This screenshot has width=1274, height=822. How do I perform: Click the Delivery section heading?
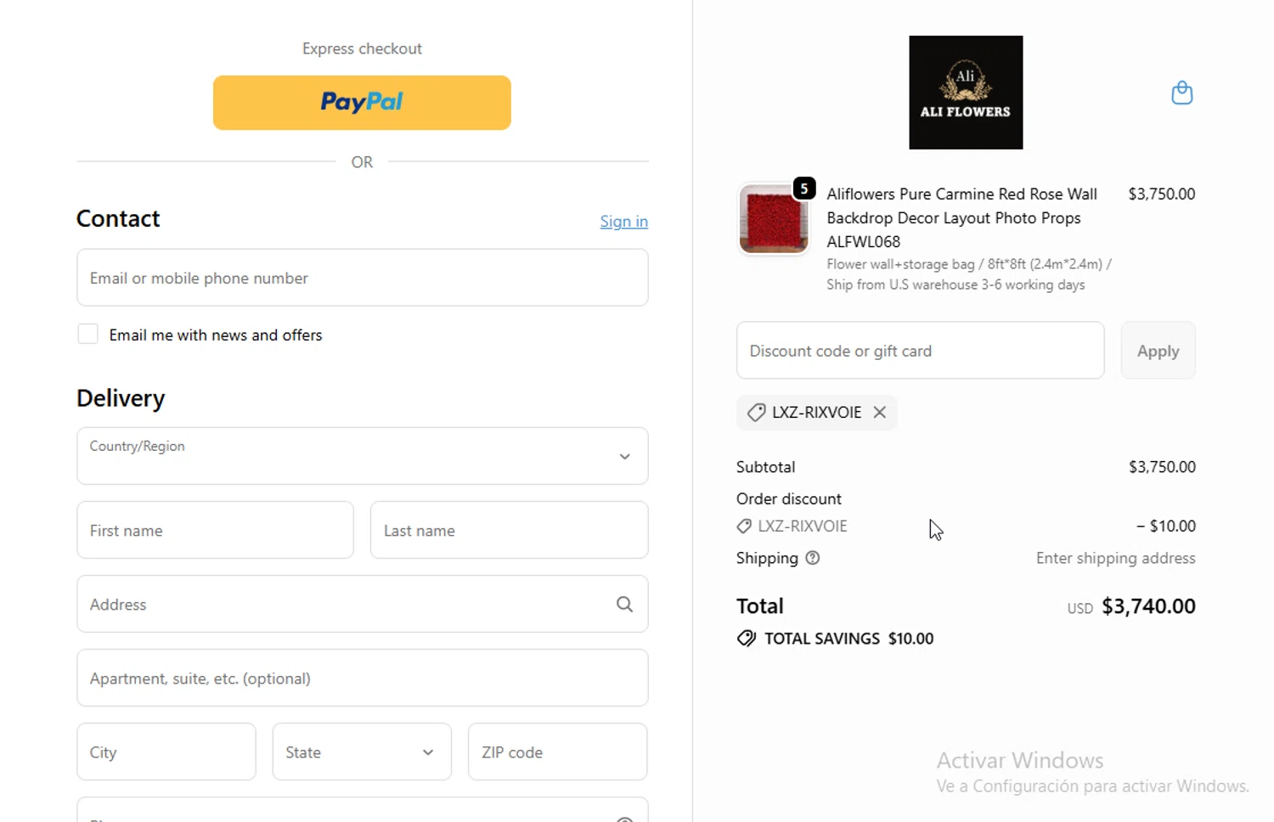[121, 398]
